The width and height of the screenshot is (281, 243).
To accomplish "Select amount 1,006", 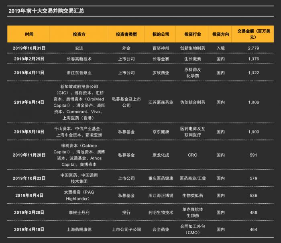I will [254, 102].
